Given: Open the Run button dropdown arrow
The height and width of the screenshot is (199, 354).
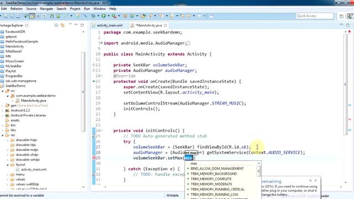Looking at the screenshot, I should [x=108, y=16].
